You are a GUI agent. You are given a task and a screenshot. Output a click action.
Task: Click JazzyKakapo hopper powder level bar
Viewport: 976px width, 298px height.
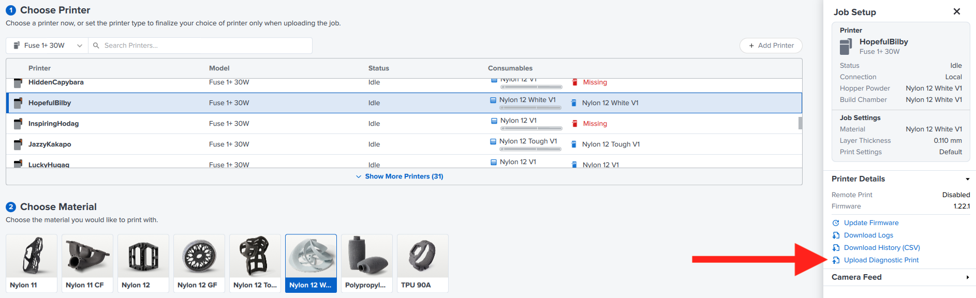[530, 149]
